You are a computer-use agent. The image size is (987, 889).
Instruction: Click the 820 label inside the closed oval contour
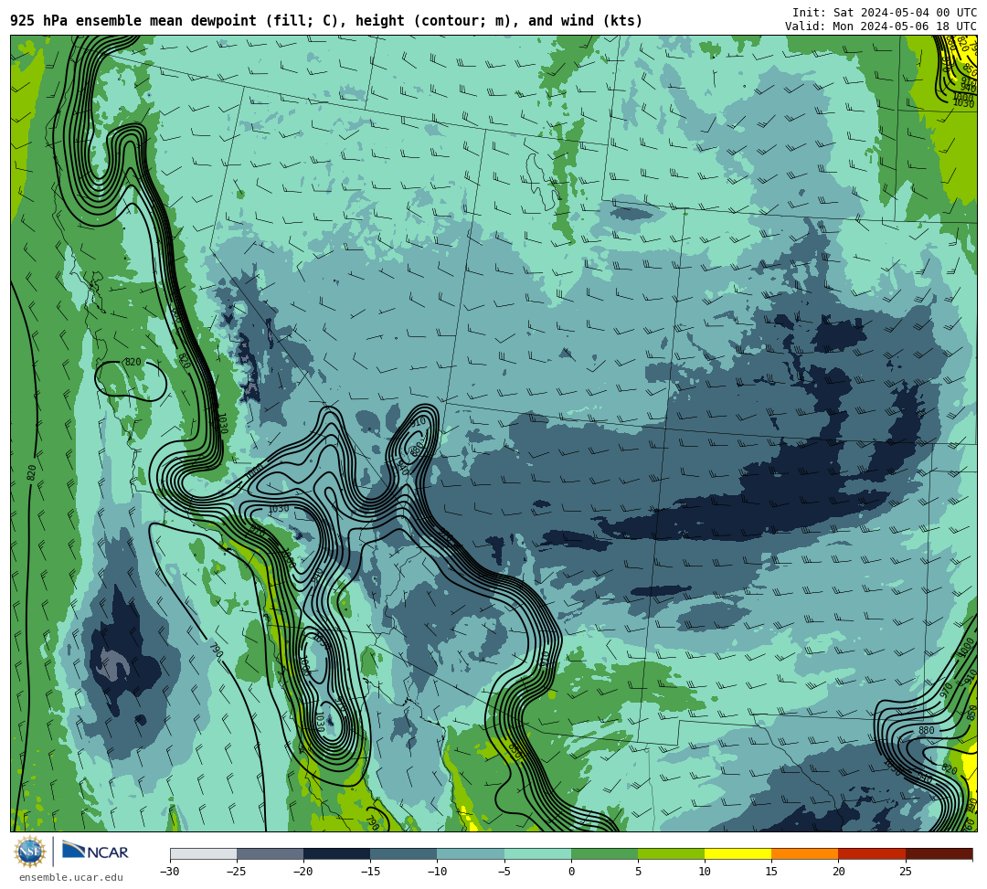(133, 362)
